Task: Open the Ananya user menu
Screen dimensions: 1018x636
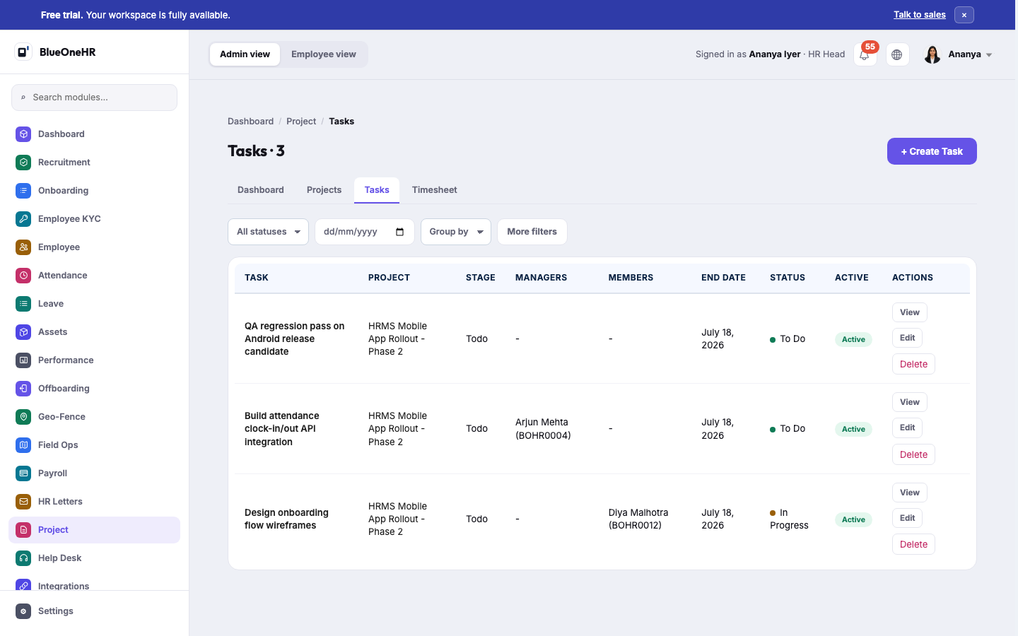Action: coord(958,54)
